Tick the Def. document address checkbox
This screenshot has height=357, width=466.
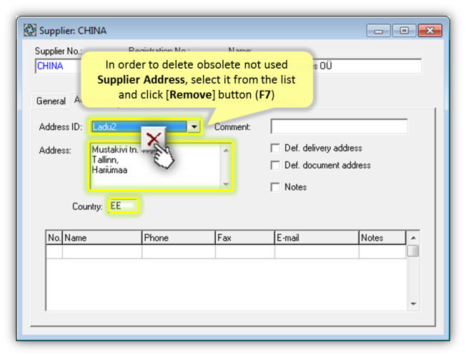click(275, 166)
